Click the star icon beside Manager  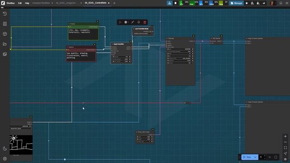click(246, 3)
